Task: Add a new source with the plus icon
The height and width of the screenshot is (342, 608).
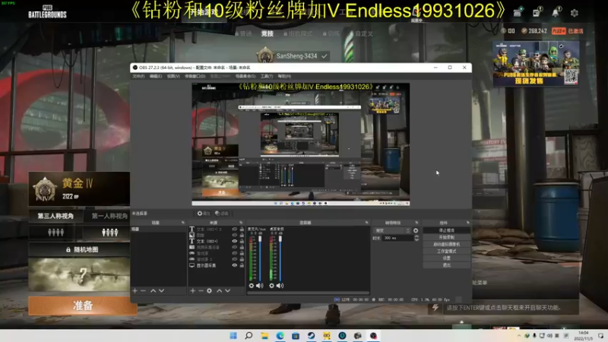Action: (193, 290)
